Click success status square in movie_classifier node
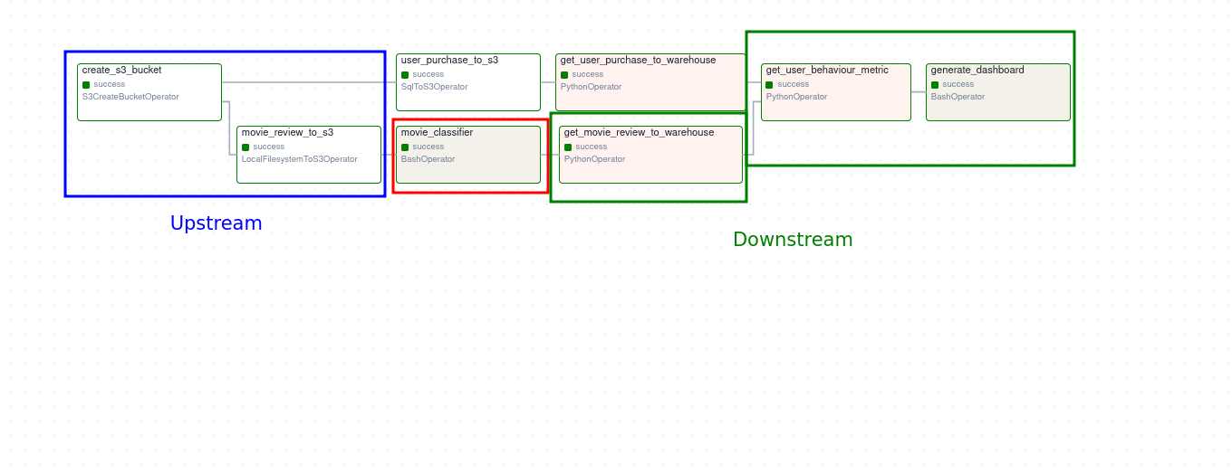The width and height of the screenshot is (1232, 474). click(405, 147)
